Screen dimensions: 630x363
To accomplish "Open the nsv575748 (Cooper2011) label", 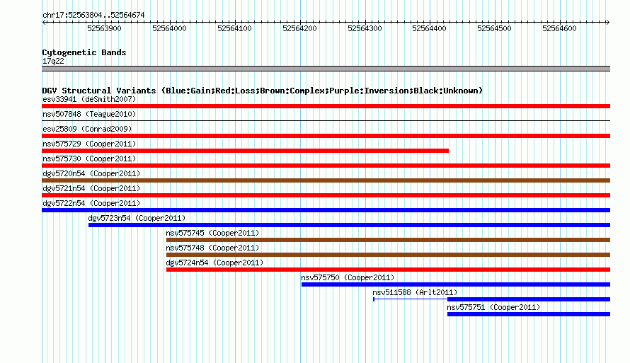I will [x=212, y=248].
